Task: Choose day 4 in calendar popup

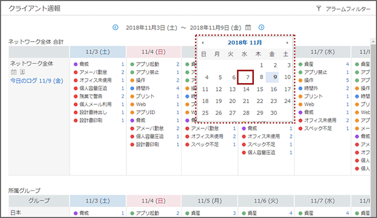Action: coord(207,77)
